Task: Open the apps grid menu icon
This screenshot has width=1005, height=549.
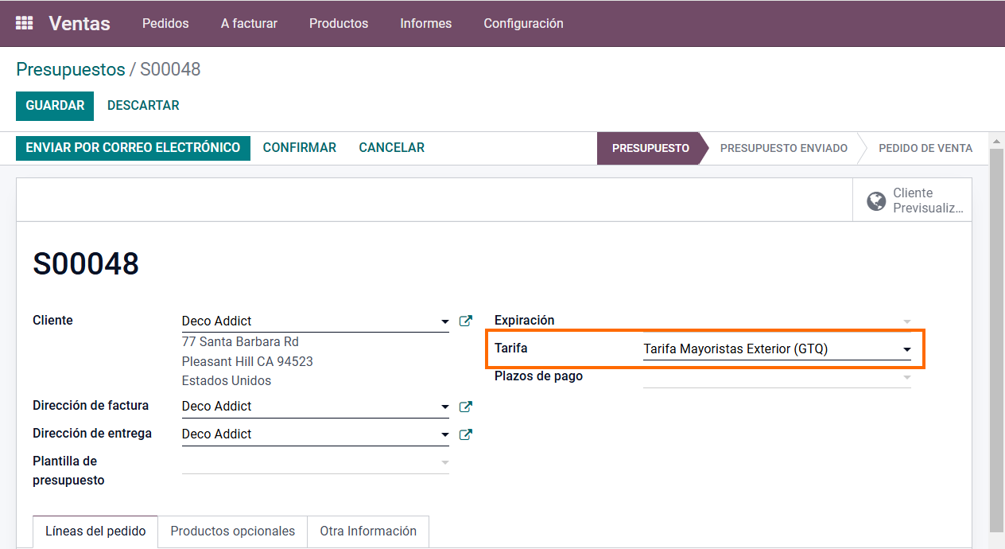Action: pos(24,23)
